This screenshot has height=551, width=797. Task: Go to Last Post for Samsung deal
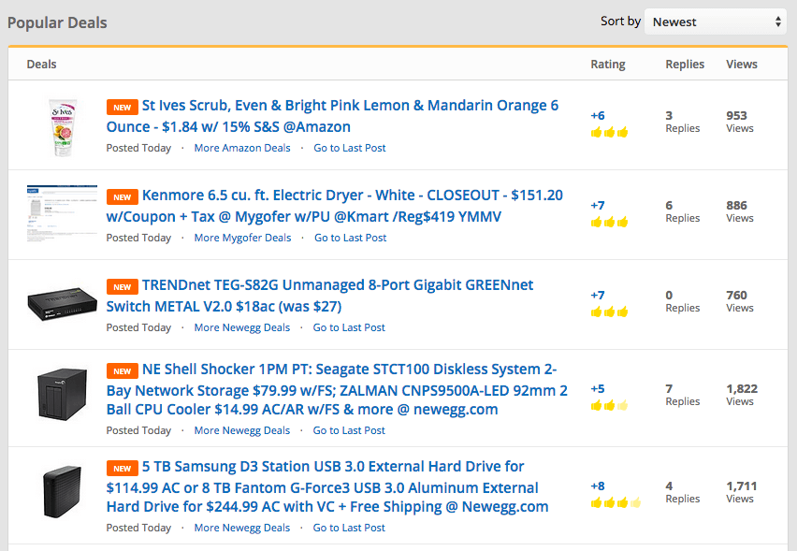349,529
